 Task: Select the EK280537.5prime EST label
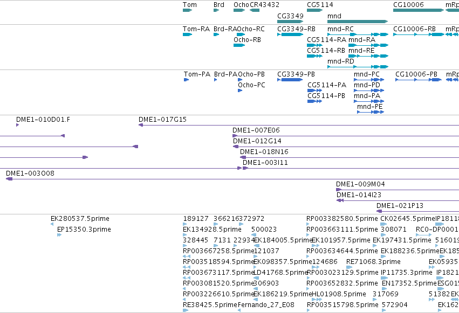pos(80,219)
